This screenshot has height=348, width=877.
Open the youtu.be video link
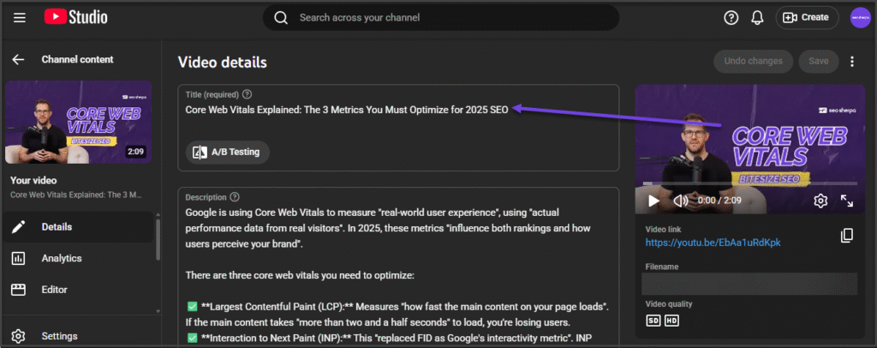pos(713,243)
